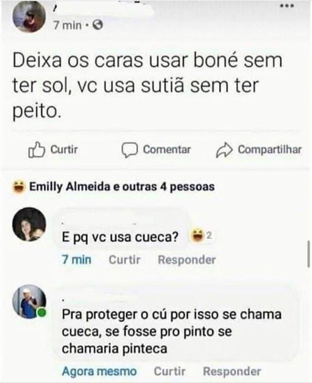Open the post author's profile picture
Image resolution: width=312 pixels, height=383 pixels.
pyautogui.click(x=29, y=17)
